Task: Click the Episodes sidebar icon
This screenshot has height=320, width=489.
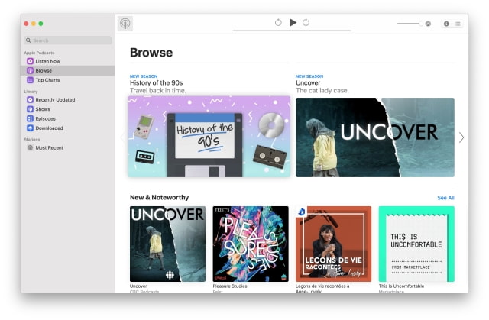Action: 30,118
